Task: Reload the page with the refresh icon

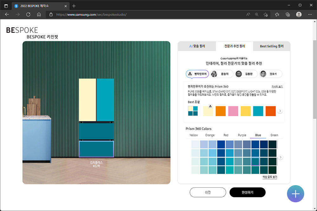Action: coord(28,15)
